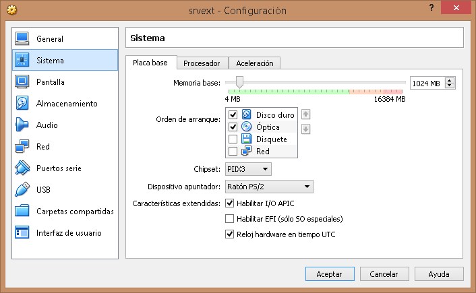Open Carpetas compartidas folder icon
Screen dimensions: 476x293
pyautogui.click(x=22, y=211)
